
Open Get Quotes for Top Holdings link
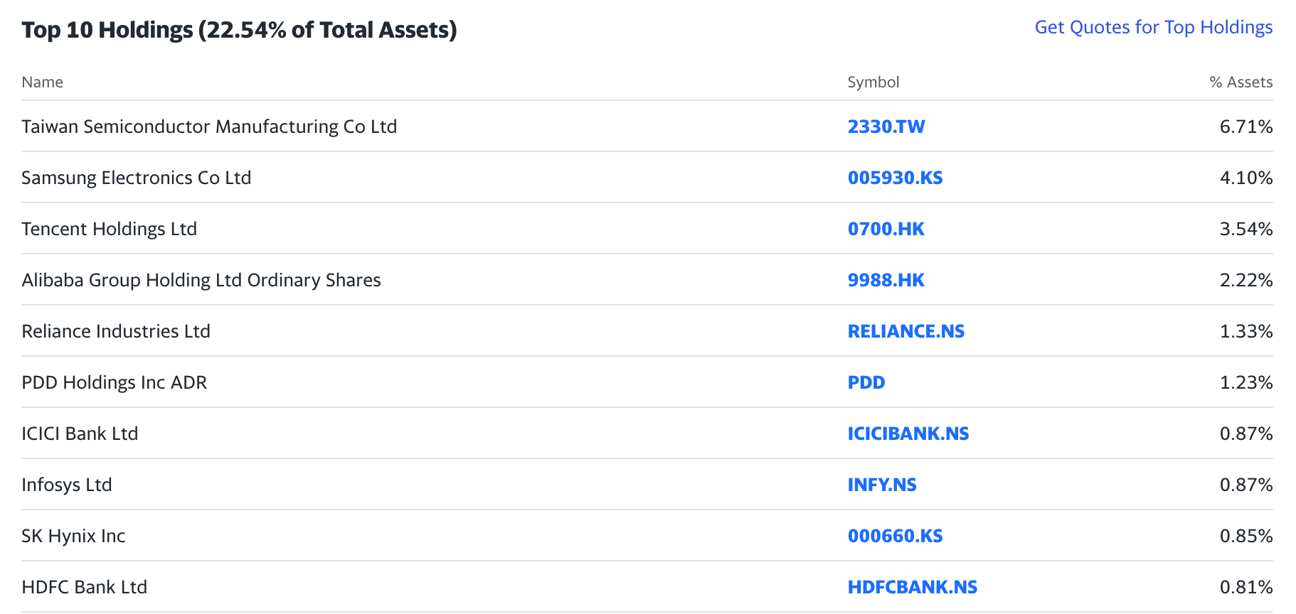pos(1153,27)
